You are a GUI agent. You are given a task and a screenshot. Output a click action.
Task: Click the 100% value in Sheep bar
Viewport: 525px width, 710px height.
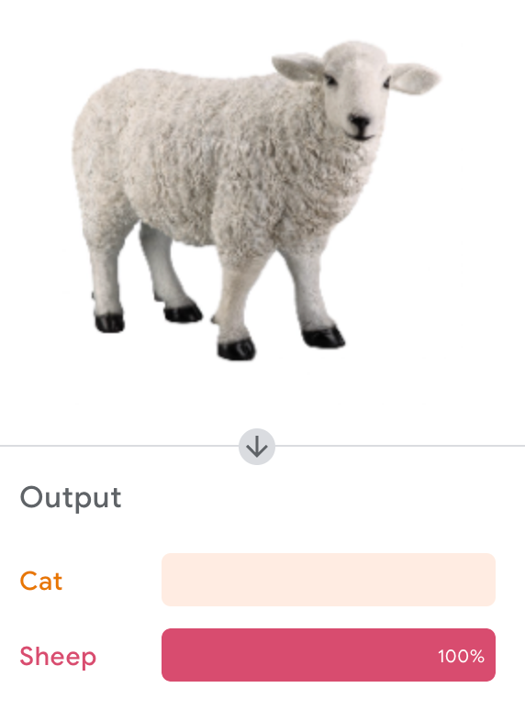461,656
